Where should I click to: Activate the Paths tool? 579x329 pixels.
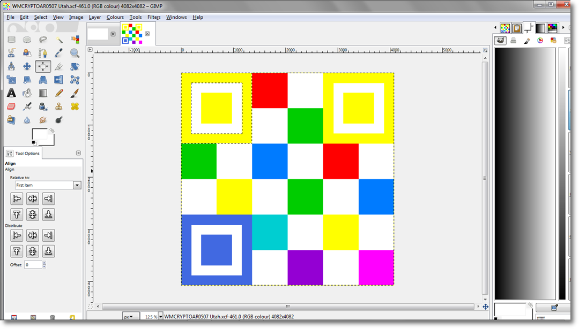click(43, 53)
